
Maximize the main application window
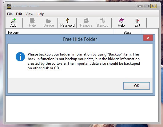[147, 6]
